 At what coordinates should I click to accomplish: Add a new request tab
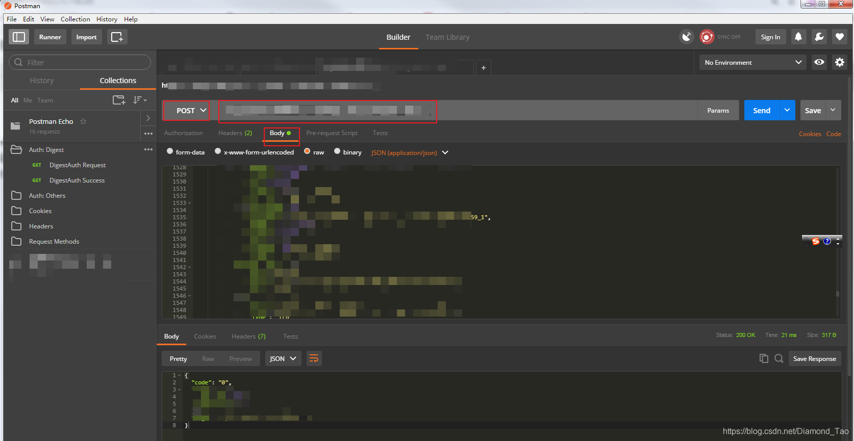pos(483,67)
